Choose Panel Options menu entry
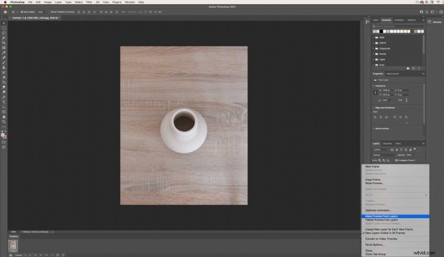 (395, 245)
